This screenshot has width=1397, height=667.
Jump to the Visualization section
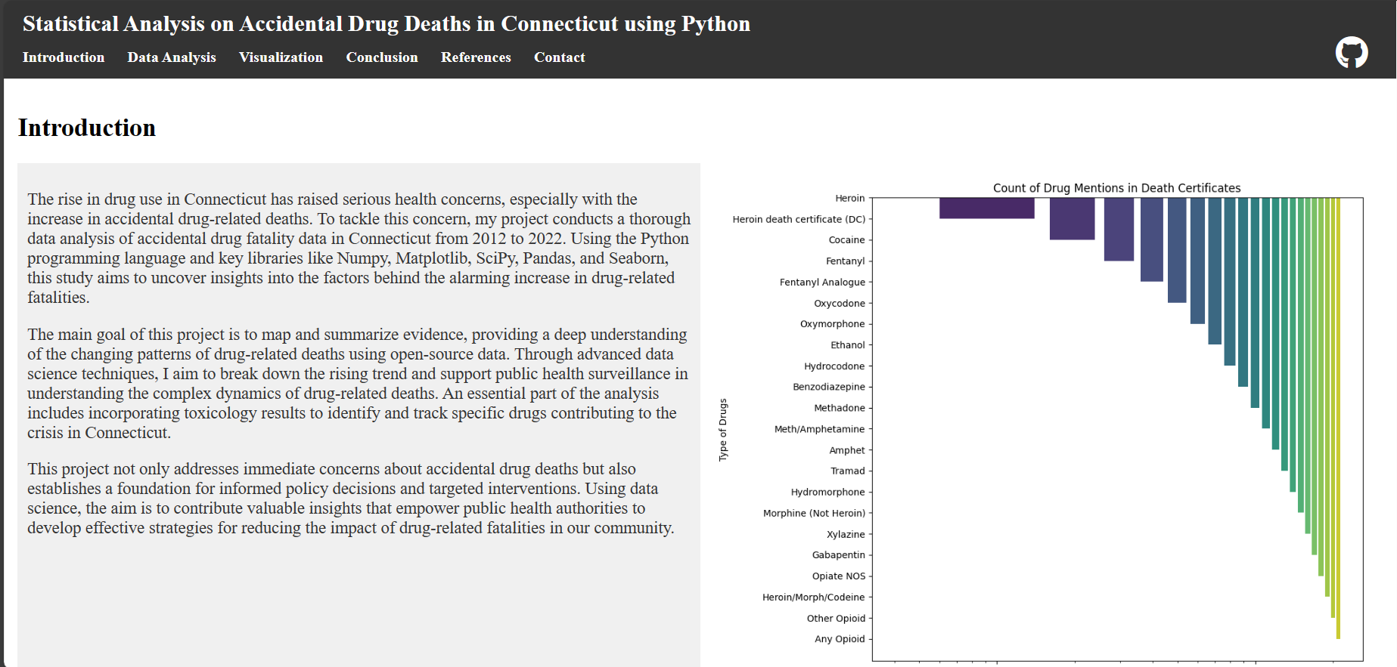click(281, 57)
